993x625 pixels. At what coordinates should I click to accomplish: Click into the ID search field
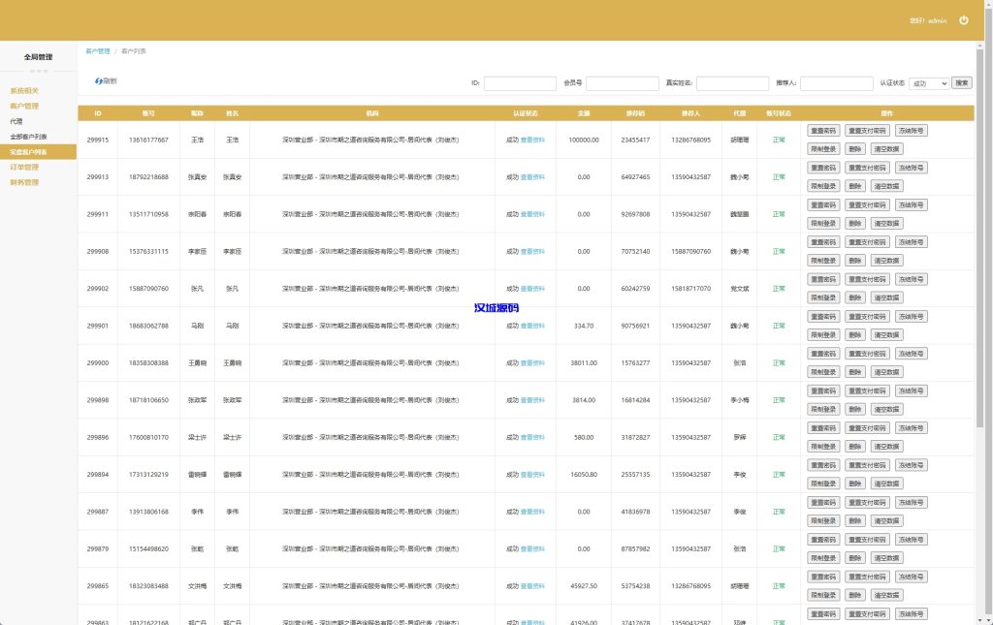[520, 83]
